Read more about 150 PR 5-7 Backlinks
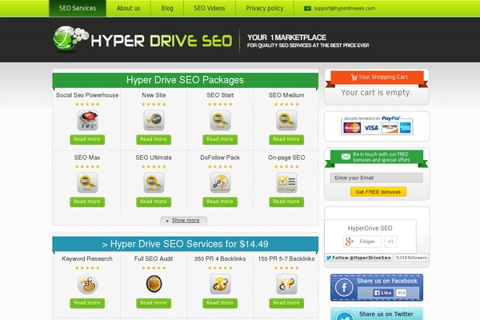The image size is (480, 320). pos(286,303)
